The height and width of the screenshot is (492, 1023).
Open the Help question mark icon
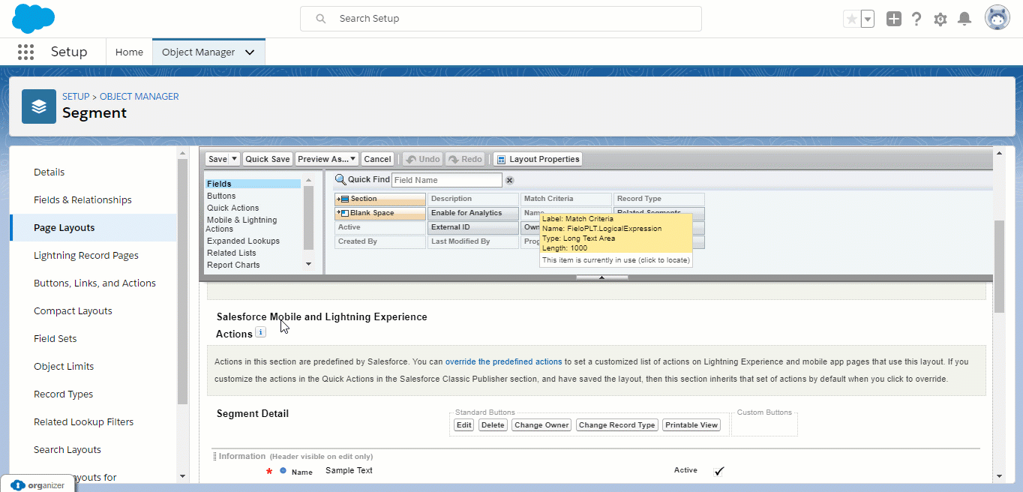(x=916, y=19)
